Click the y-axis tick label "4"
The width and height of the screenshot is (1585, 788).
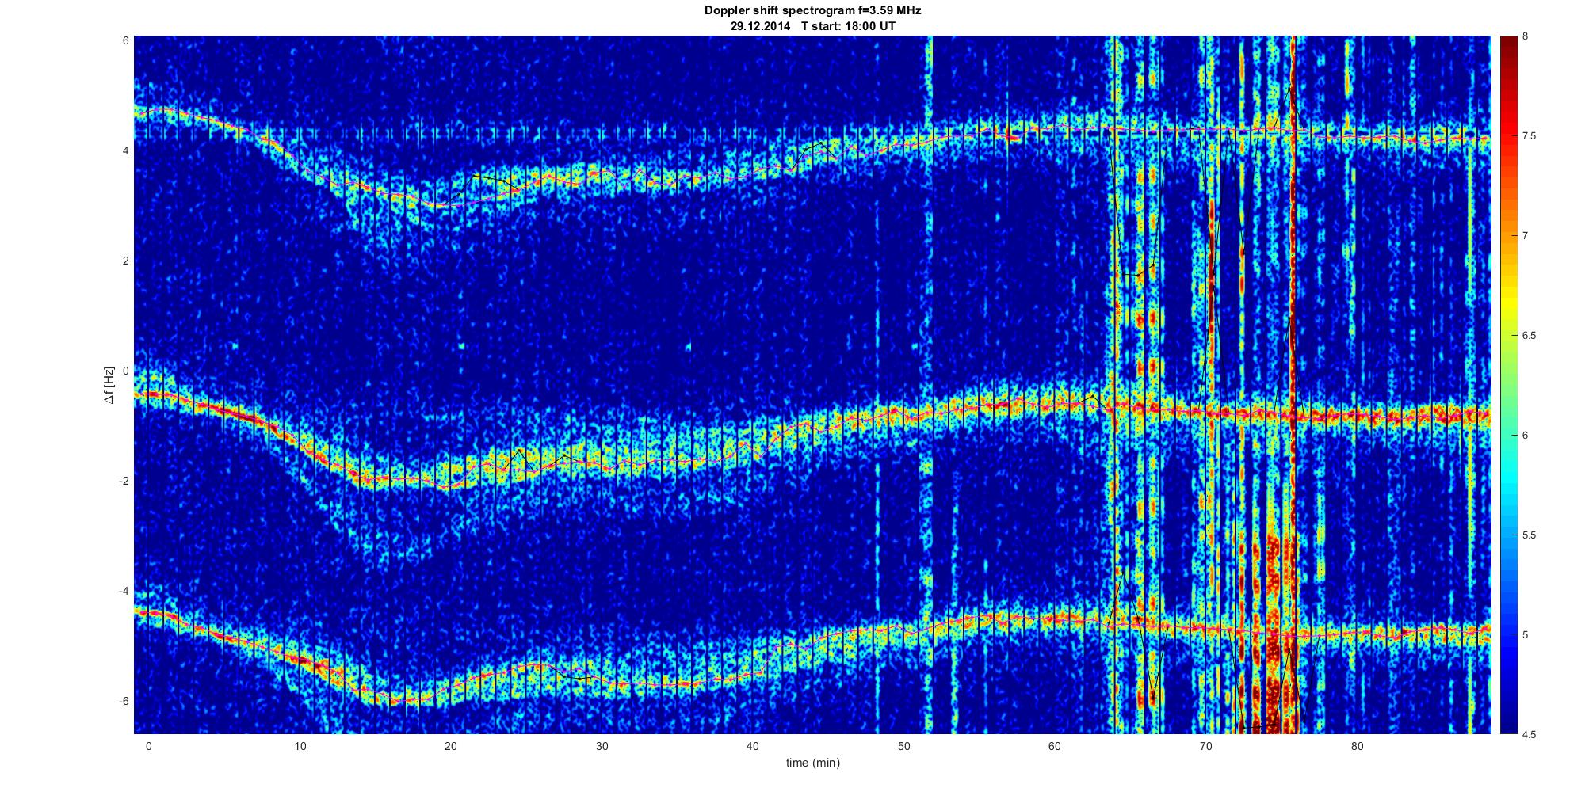click(x=126, y=150)
